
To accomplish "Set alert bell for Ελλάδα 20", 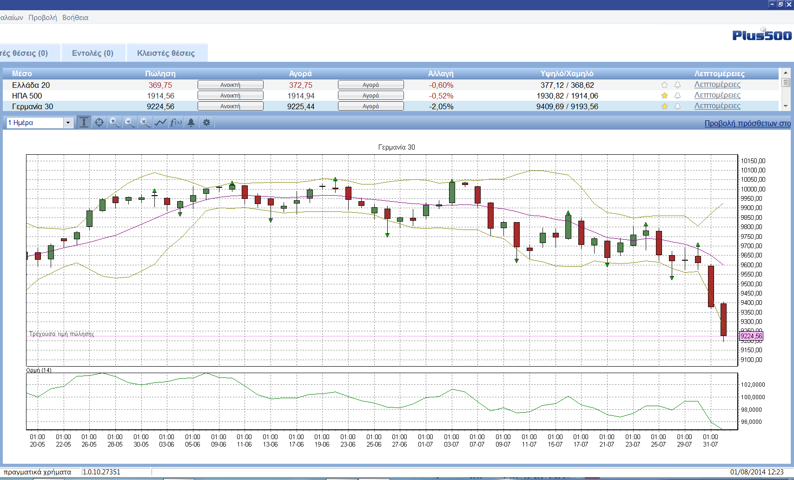I will click(677, 85).
